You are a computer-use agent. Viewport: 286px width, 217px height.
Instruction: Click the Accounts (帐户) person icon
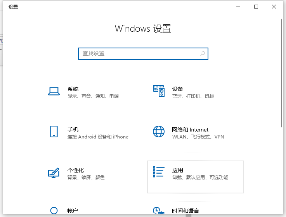[54, 211]
